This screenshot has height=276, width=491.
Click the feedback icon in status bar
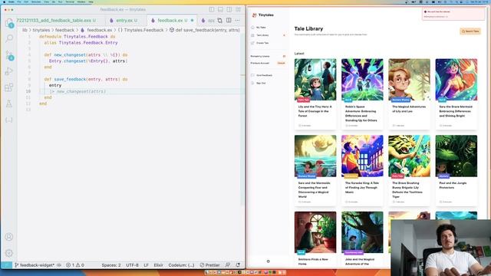click(x=228, y=265)
